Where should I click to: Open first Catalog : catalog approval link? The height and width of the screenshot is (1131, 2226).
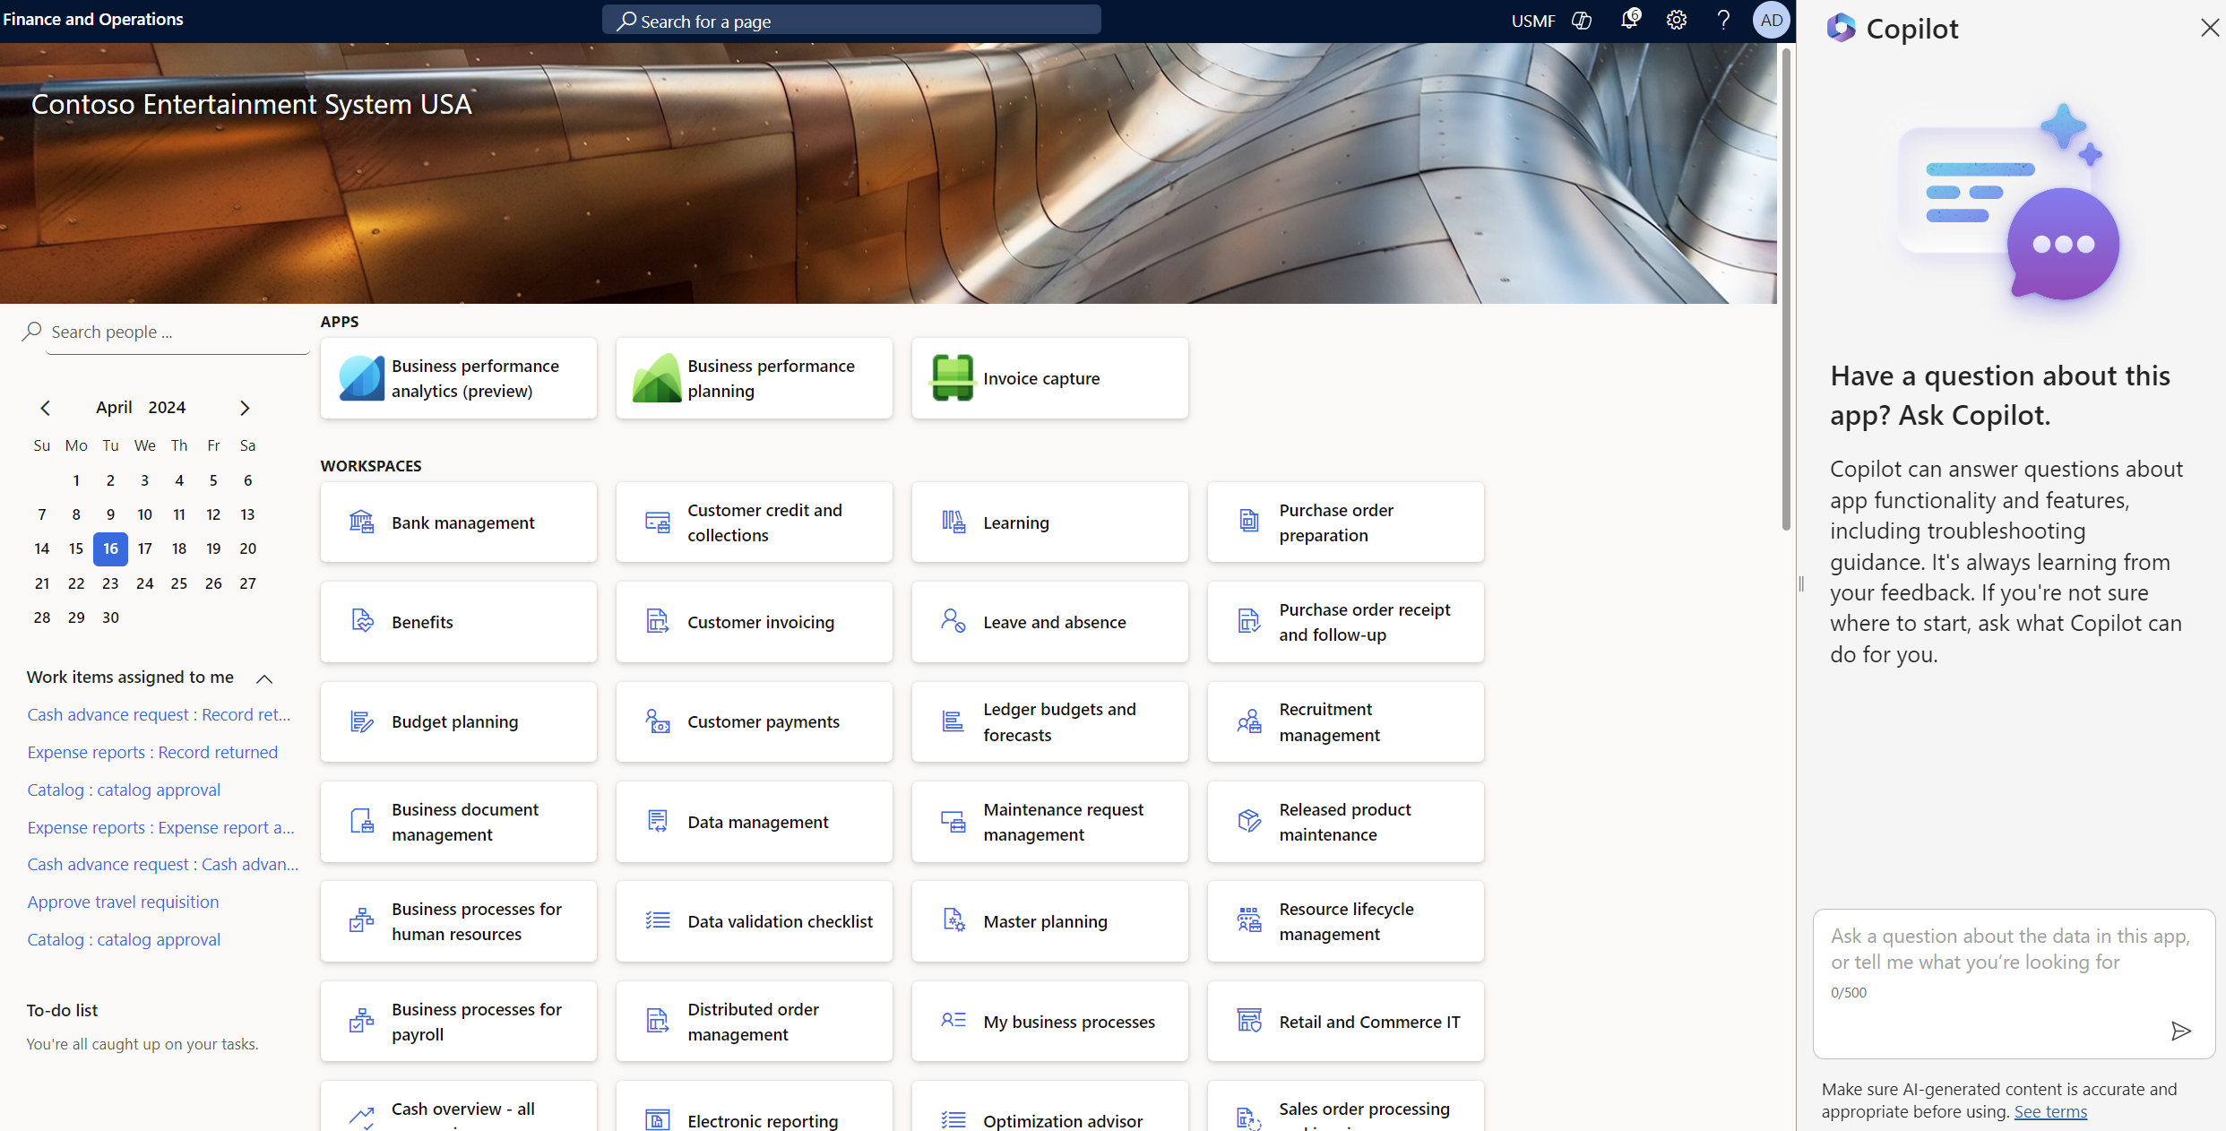click(x=124, y=790)
